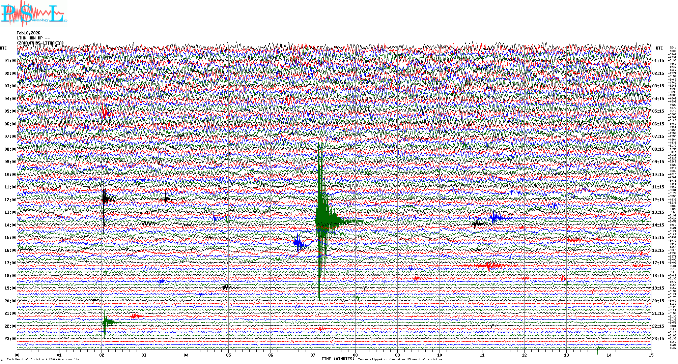The width and height of the screenshot is (678, 364).
Task: Click the 23:00 hour label on left axis
Action: pyautogui.click(x=10, y=339)
